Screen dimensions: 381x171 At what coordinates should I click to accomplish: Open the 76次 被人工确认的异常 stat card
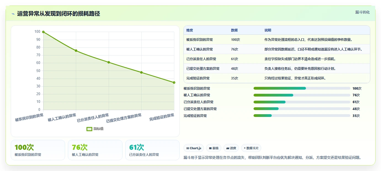click(95, 150)
